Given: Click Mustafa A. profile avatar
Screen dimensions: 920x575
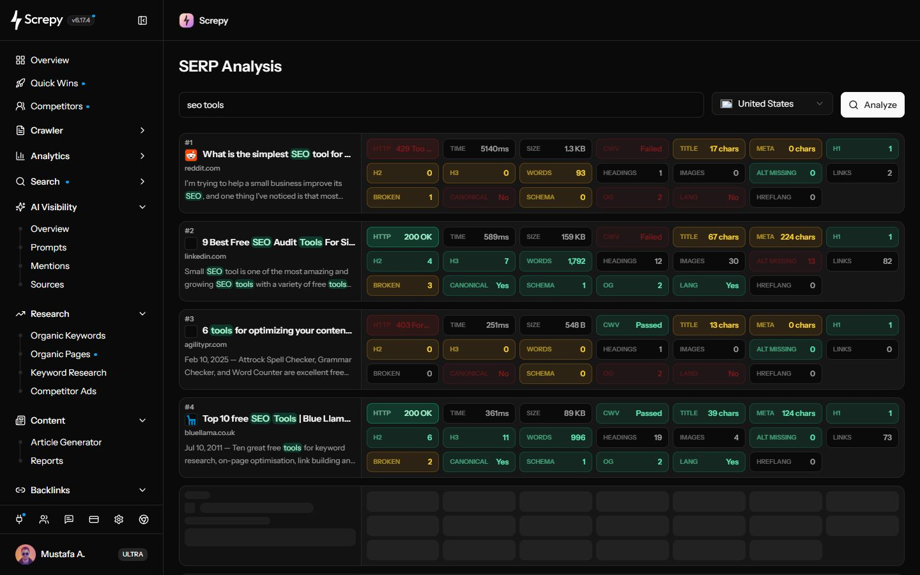Looking at the screenshot, I should (x=26, y=554).
